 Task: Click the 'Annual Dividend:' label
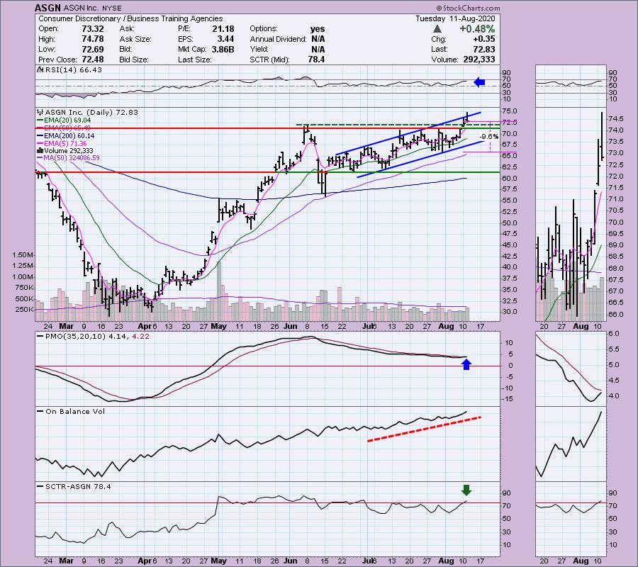279,39
